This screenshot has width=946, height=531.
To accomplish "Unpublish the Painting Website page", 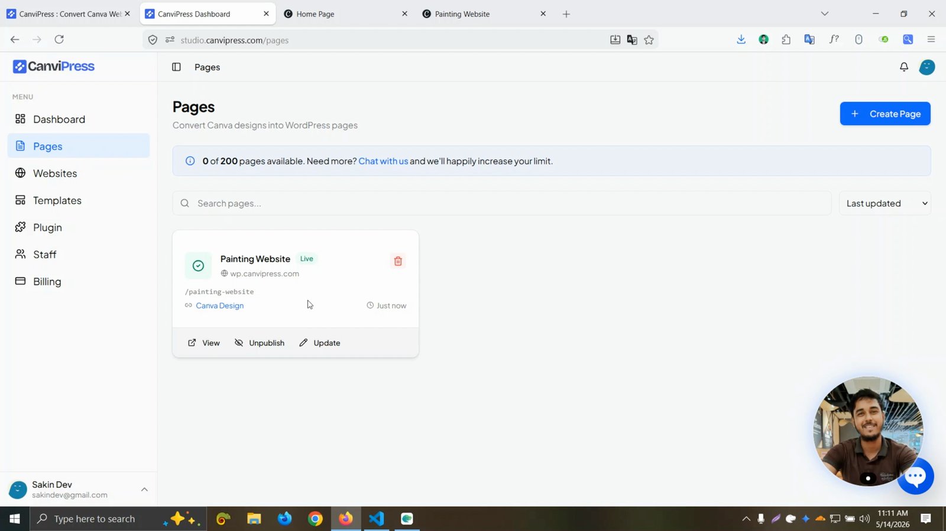I will tap(260, 343).
